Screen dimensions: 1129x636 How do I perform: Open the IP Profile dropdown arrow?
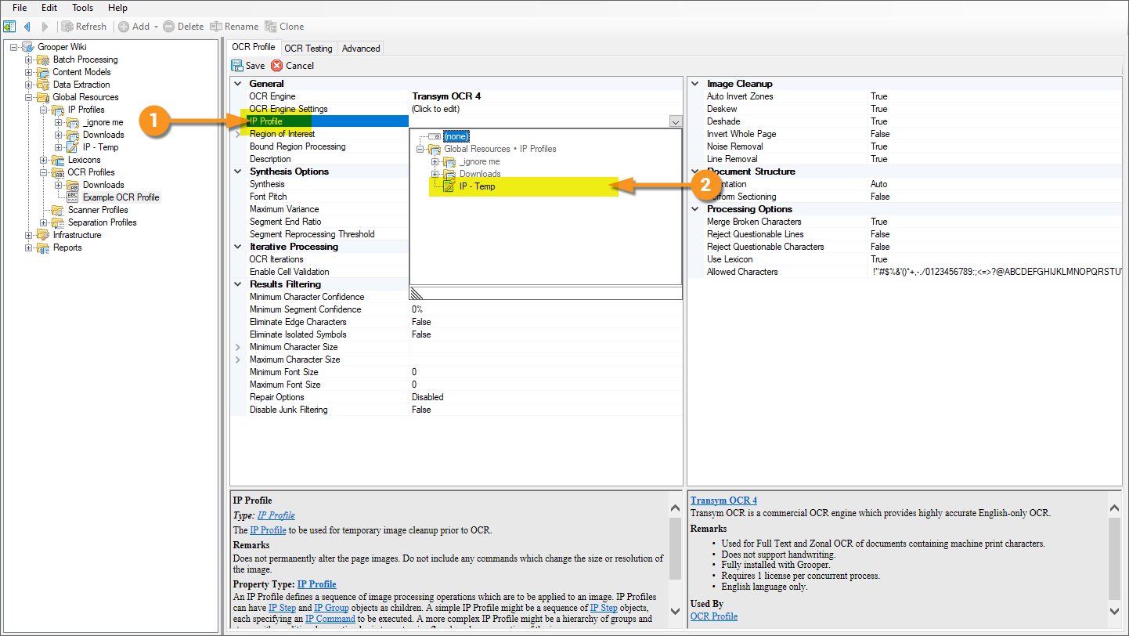pyautogui.click(x=676, y=121)
